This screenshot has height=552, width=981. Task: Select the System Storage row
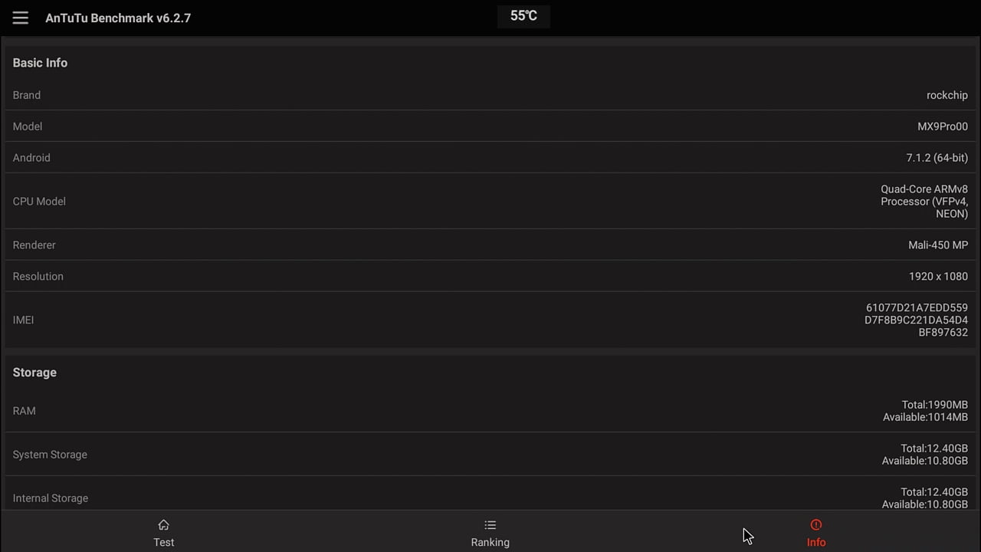pos(490,455)
